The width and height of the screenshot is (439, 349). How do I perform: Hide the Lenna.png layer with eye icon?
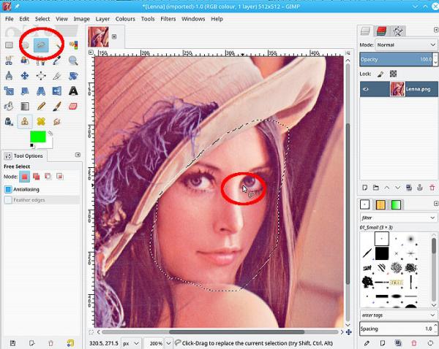click(x=366, y=89)
